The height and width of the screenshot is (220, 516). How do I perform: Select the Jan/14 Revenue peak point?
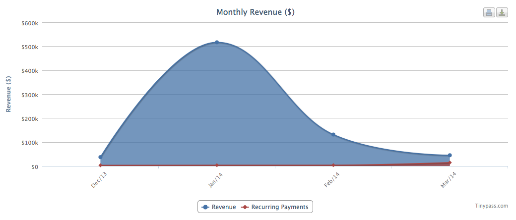pyautogui.click(x=217, y=43)
